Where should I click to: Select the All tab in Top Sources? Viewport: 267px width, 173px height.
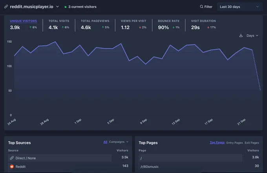pos(105,142)
